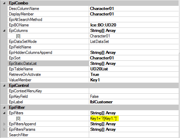180x138 pixels.
Task: Select the EpiSort property row label
Action: coord(15,58)
